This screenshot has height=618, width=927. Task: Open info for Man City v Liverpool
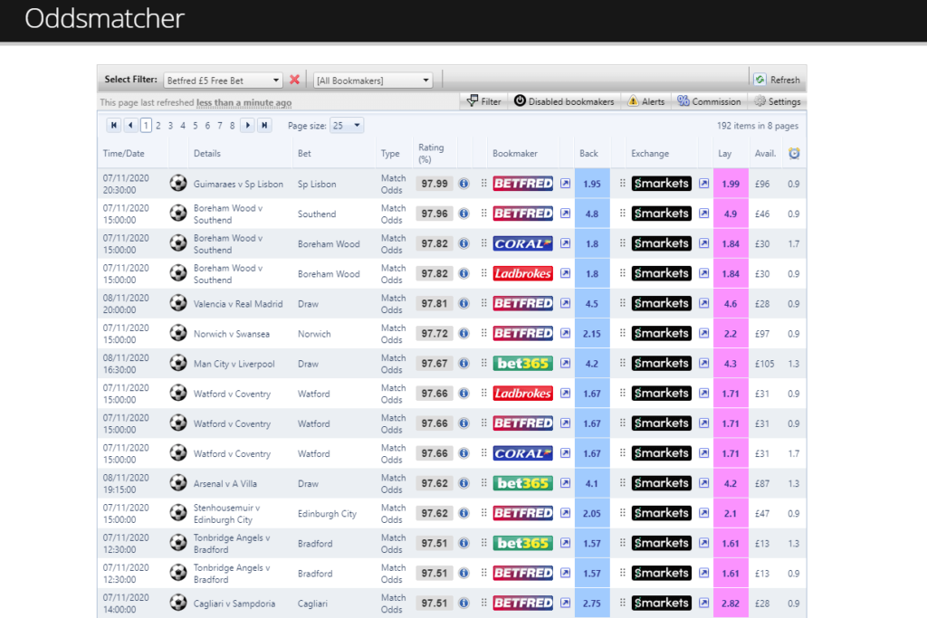click(464, 364)
